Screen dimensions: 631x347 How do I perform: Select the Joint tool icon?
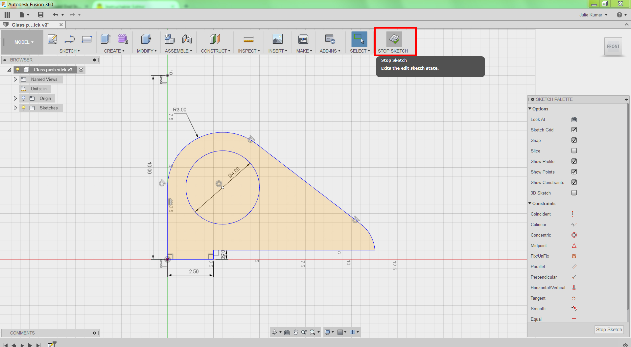[187, 39]
